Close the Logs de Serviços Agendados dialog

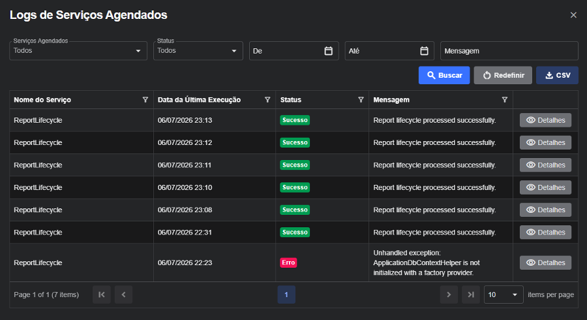pyautogui.click(x=573, y=15)
